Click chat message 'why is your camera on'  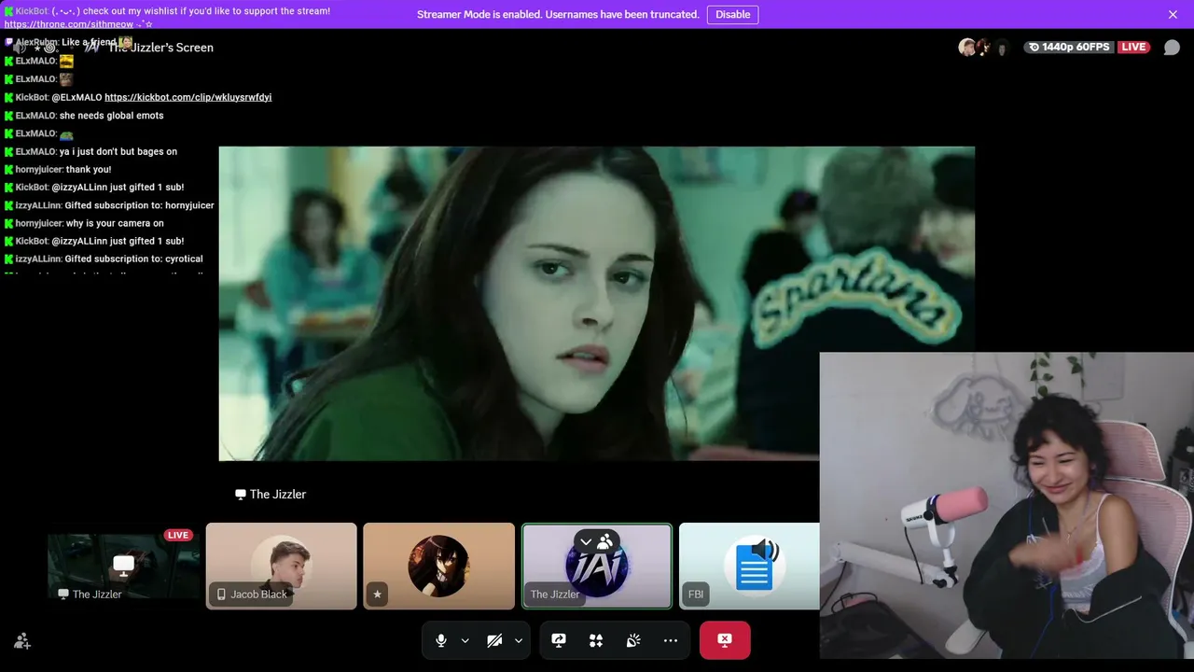coord(115,223)
